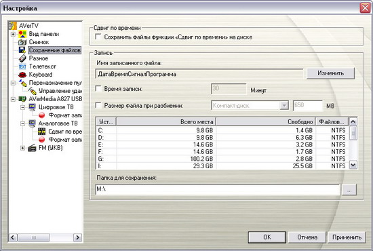Select drive F: row in the list
Screen dimensions: 373x251
point(222,152)
